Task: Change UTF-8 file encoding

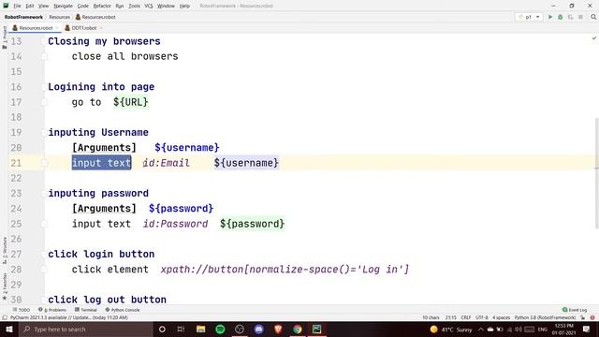Action: coord(482,317)
